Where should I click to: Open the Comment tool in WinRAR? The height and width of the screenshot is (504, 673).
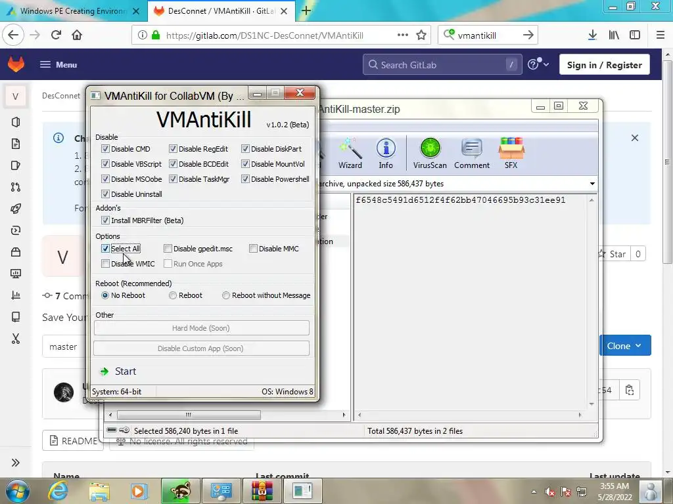click(x=472, y=153)
